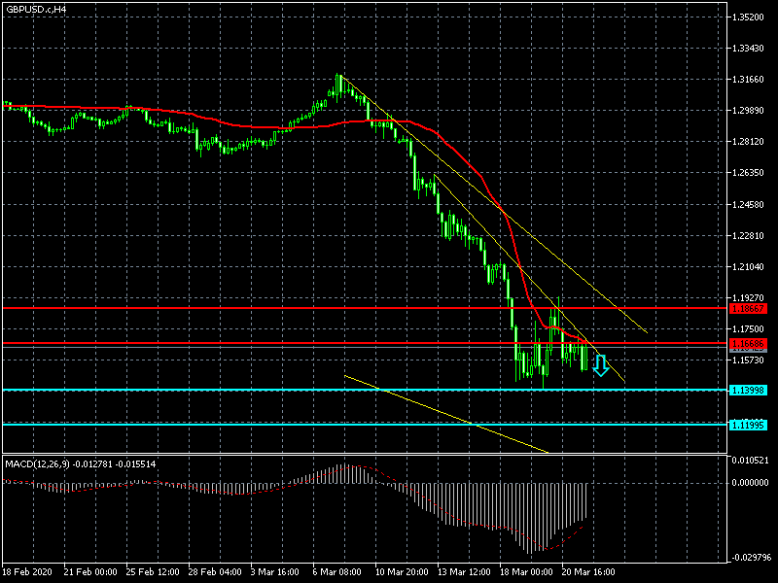Click the 1.29890 price scale value
Image resolution: width=778 pixels, height=583 pixels.
[x=751, y=111]
